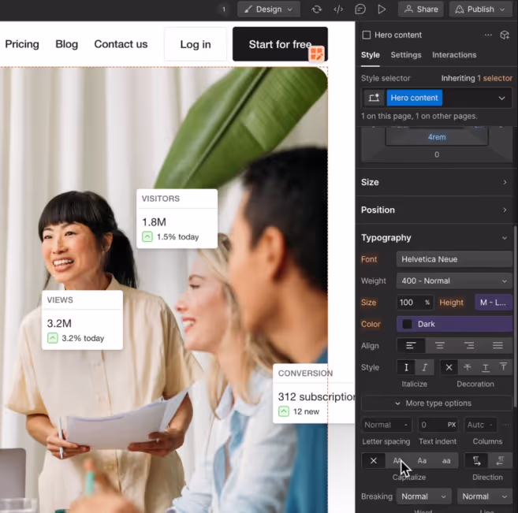
Task: Apply strikethrough text decoration
Action: coord(467,367)
